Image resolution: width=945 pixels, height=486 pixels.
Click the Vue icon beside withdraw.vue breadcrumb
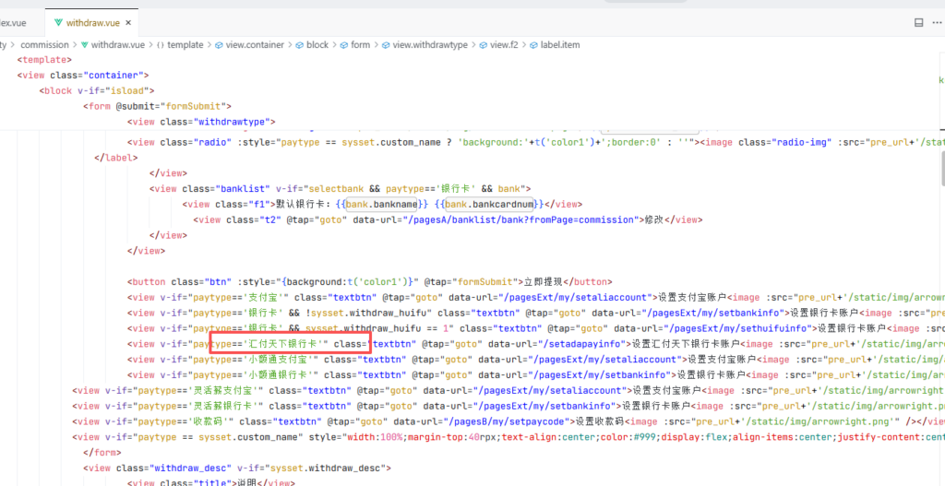pyautogui.click(x=83, y=44)
